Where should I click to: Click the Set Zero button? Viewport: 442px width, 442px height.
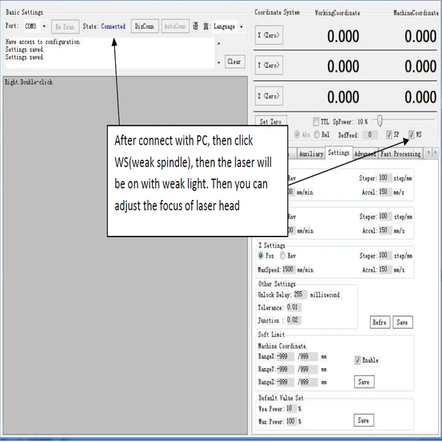click(x=271, y=121)
